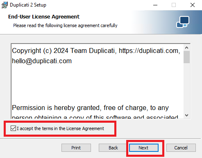Click the Duplicati logo in the header banner
Screen dimensions: 202x158
click(183, 22)
